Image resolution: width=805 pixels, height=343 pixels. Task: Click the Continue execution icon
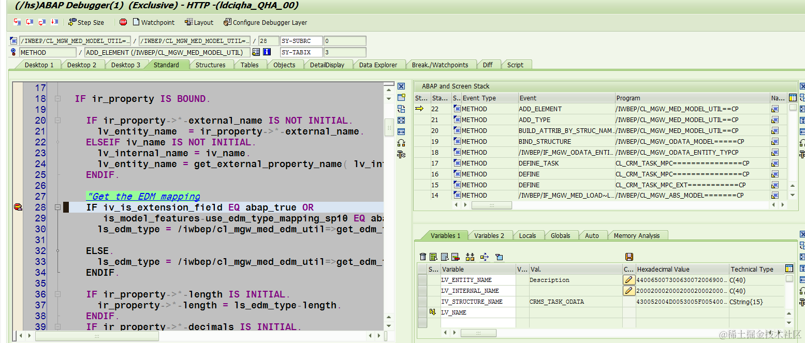coord(54,22)
